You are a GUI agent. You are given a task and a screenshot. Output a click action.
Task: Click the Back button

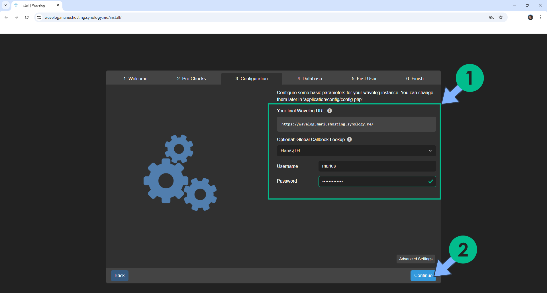click(x=119, y=275)
